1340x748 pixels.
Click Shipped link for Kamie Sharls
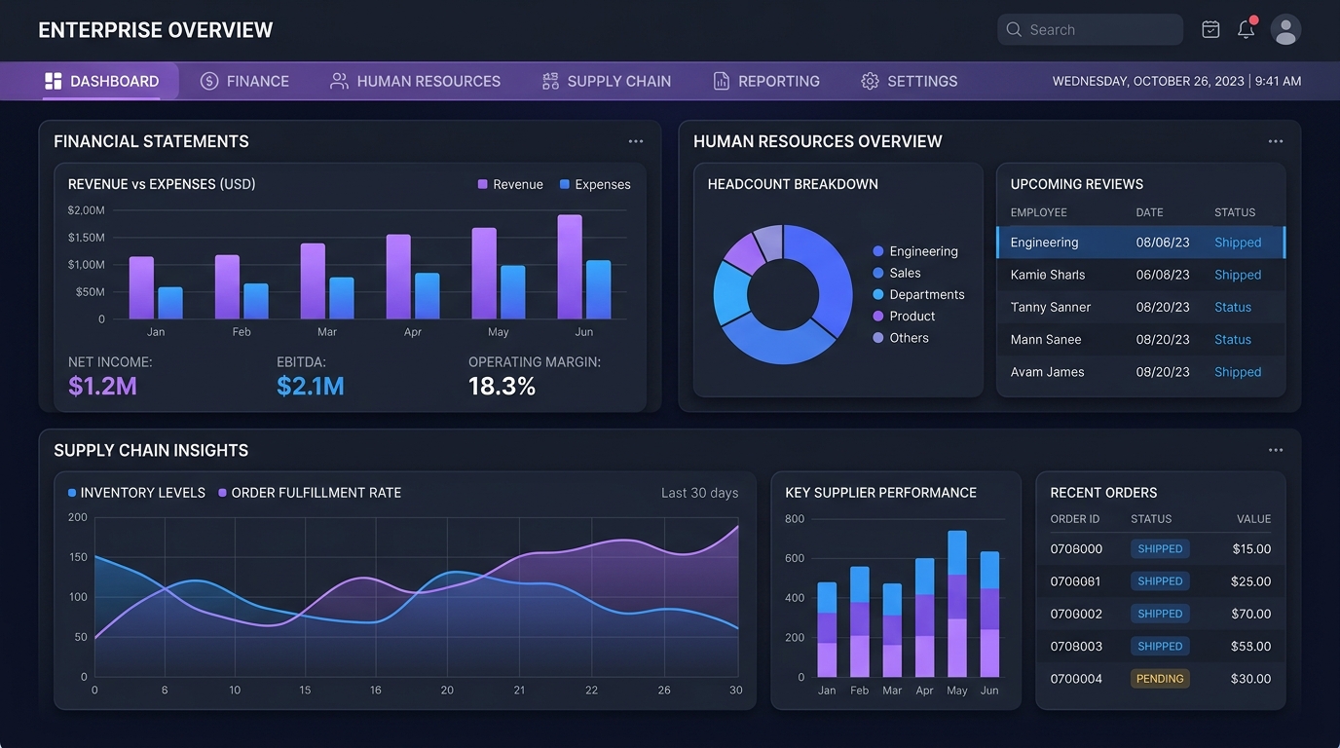click(1238, 275)
